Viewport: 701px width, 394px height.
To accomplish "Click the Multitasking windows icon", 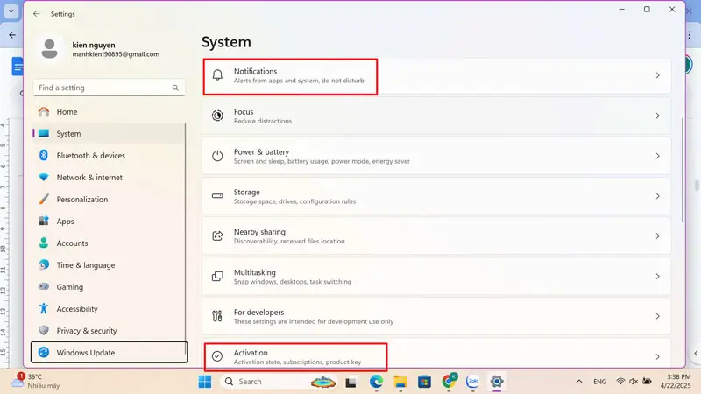I will tap(217, 277).
